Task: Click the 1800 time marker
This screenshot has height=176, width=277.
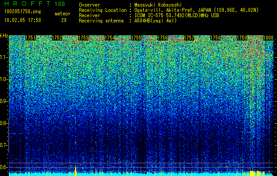Action: tap(269, 38)
